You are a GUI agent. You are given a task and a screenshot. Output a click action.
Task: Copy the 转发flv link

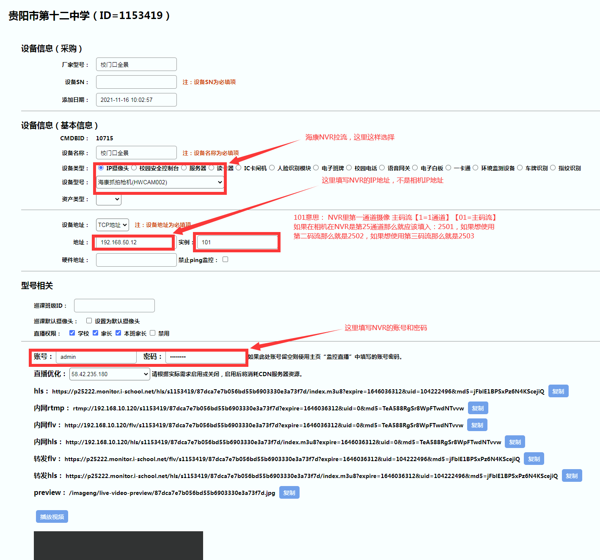[x=534, y=459]
